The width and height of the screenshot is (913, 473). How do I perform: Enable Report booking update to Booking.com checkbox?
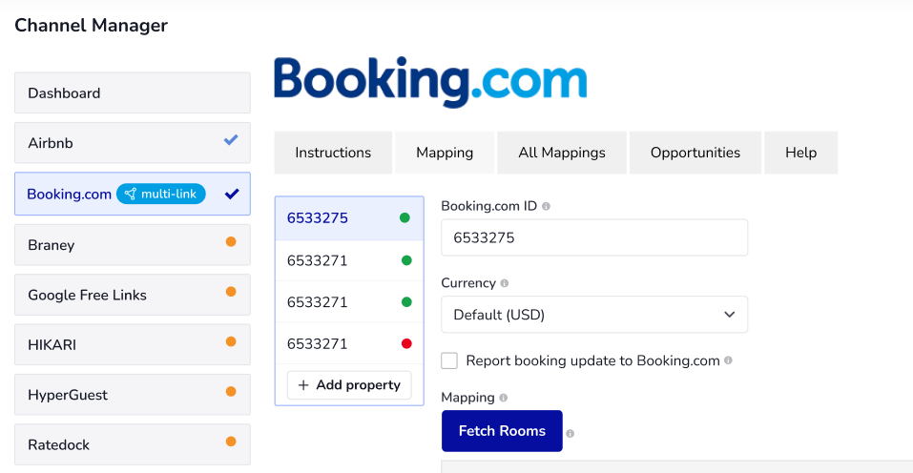click(449, 360)
